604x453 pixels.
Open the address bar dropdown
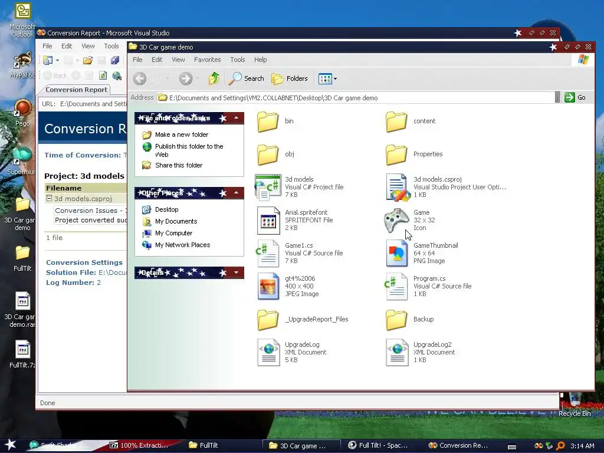pos(557,97)
